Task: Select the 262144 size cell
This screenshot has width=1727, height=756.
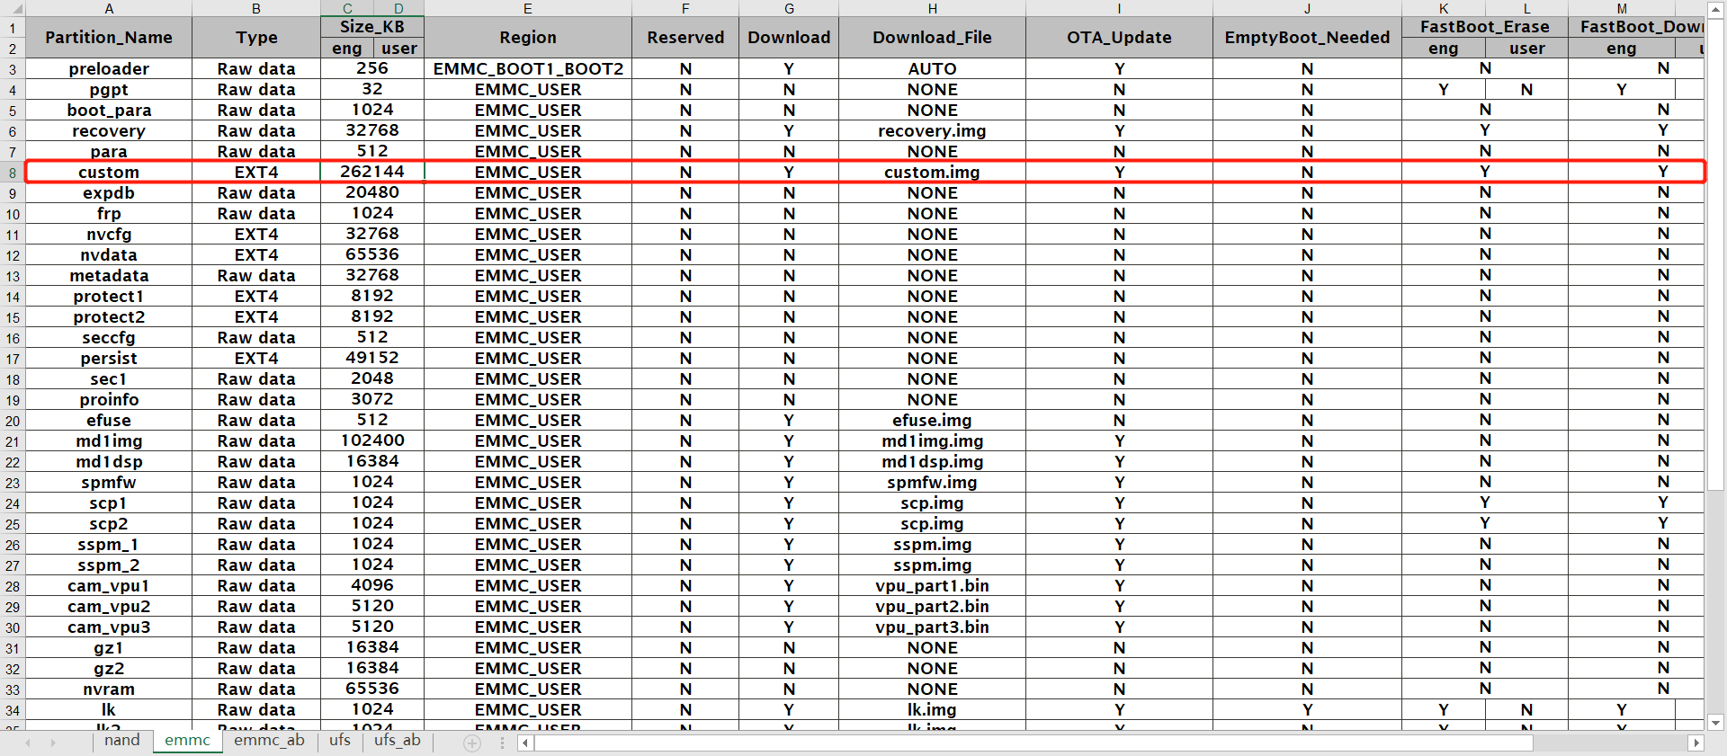Action: 372,172
